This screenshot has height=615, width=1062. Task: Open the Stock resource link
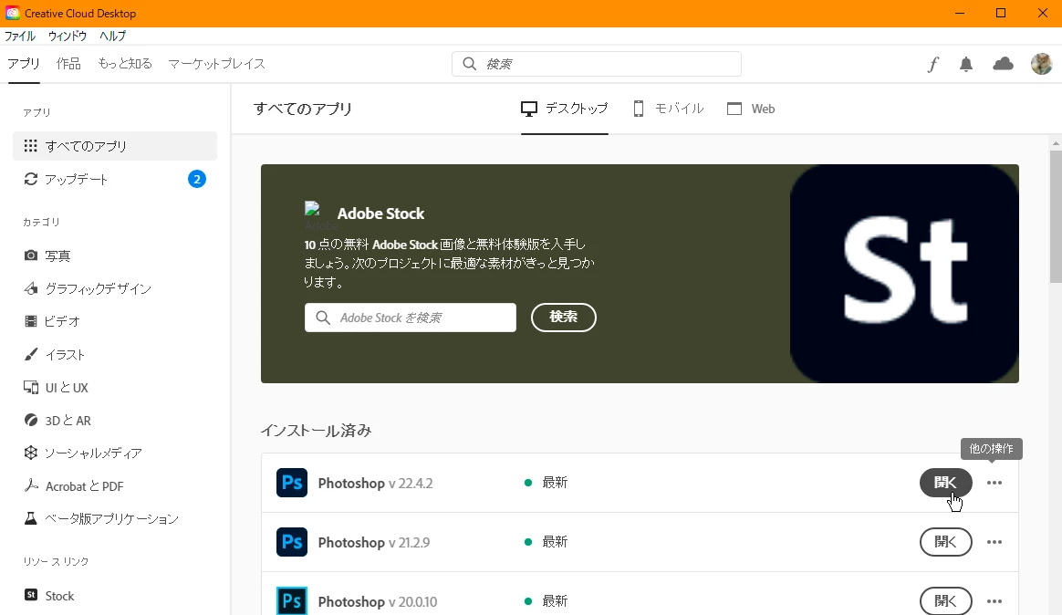pos(48,595)
